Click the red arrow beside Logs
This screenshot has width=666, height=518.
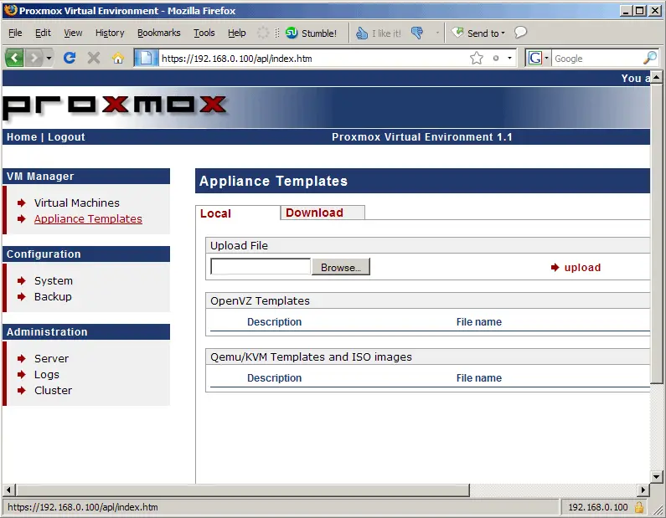point(21,374)
